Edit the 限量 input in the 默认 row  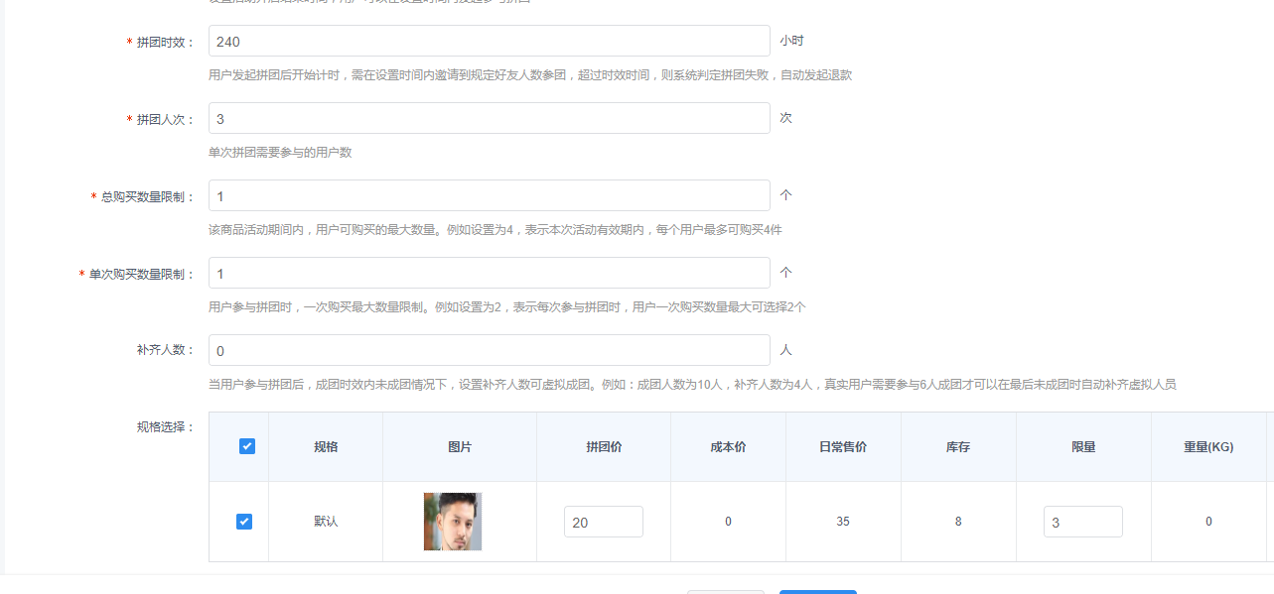pyautogui.click(x=1083, y=522)
